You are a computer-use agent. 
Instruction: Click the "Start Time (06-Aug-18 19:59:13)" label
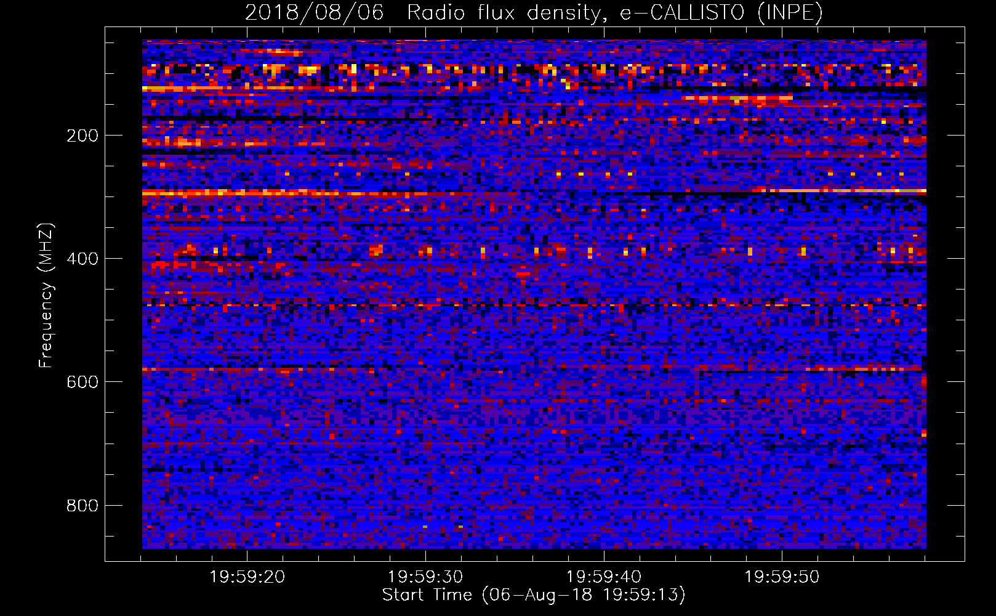(x=534, y=595)
